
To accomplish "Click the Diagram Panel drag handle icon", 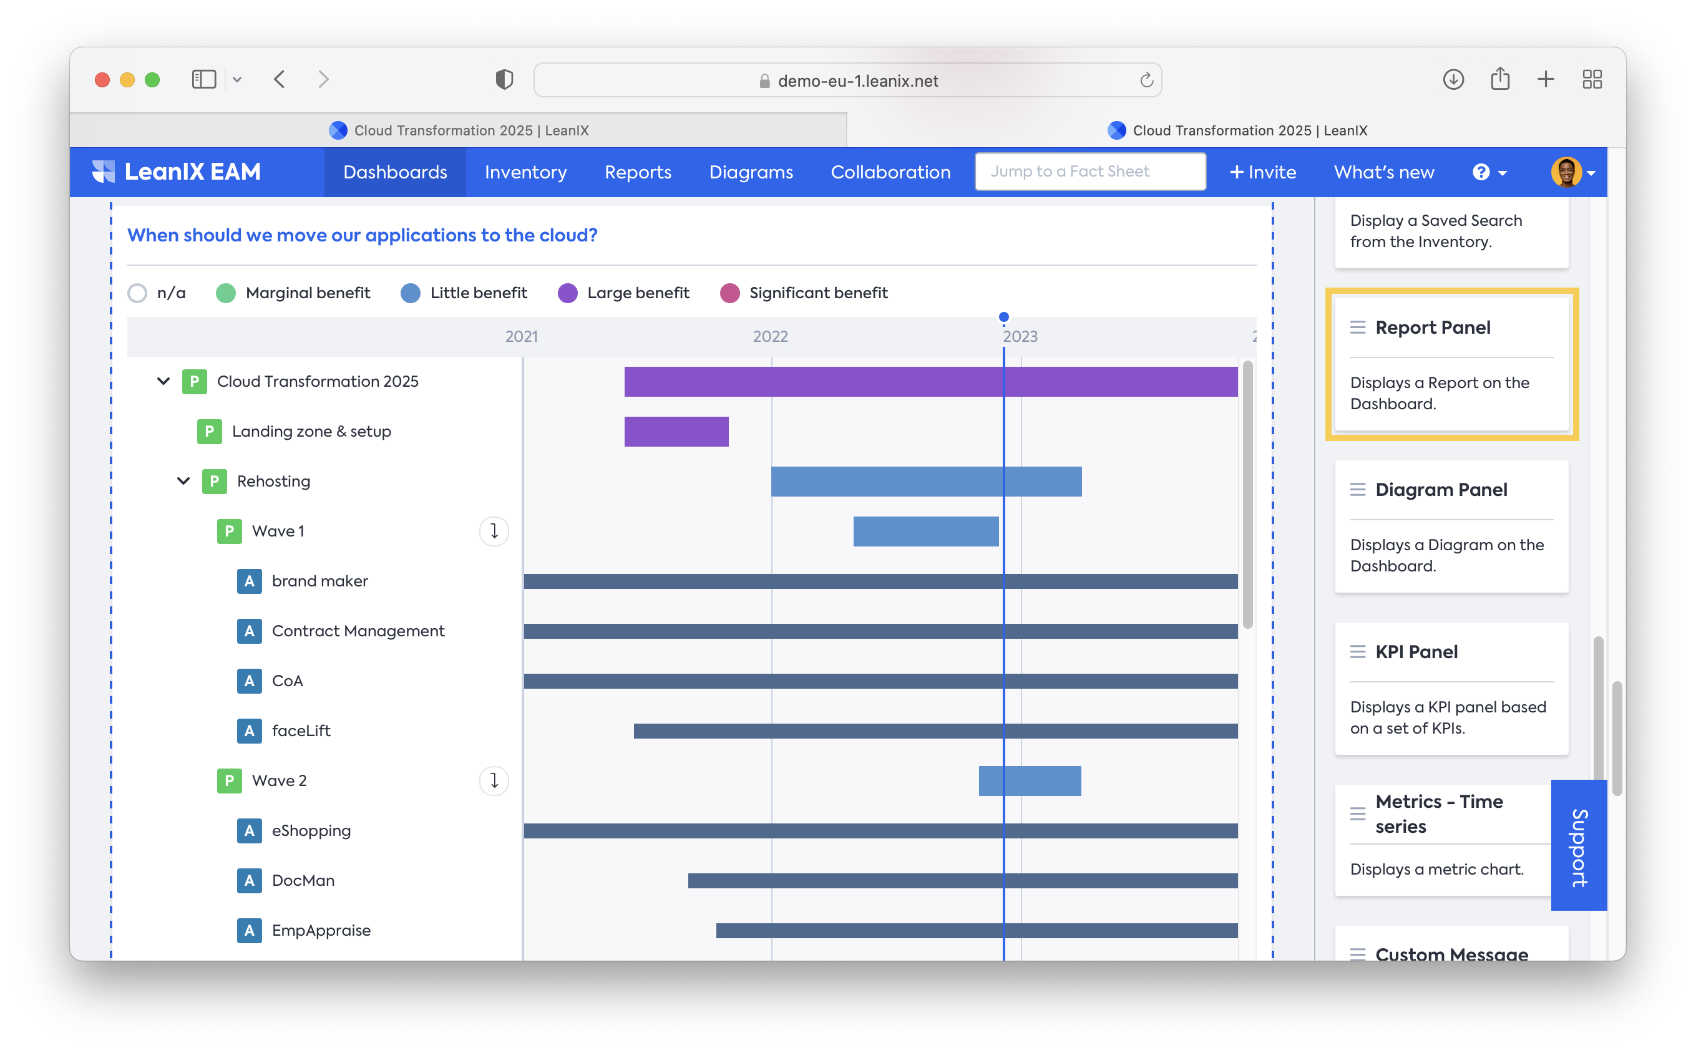I will 1358,490.
